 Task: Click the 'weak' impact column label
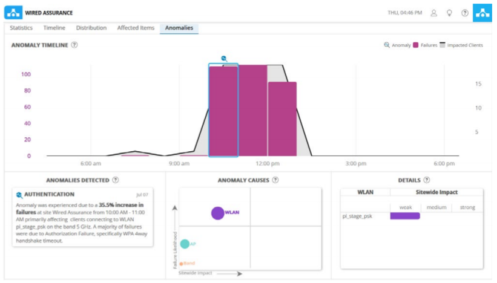coord(406,207)
